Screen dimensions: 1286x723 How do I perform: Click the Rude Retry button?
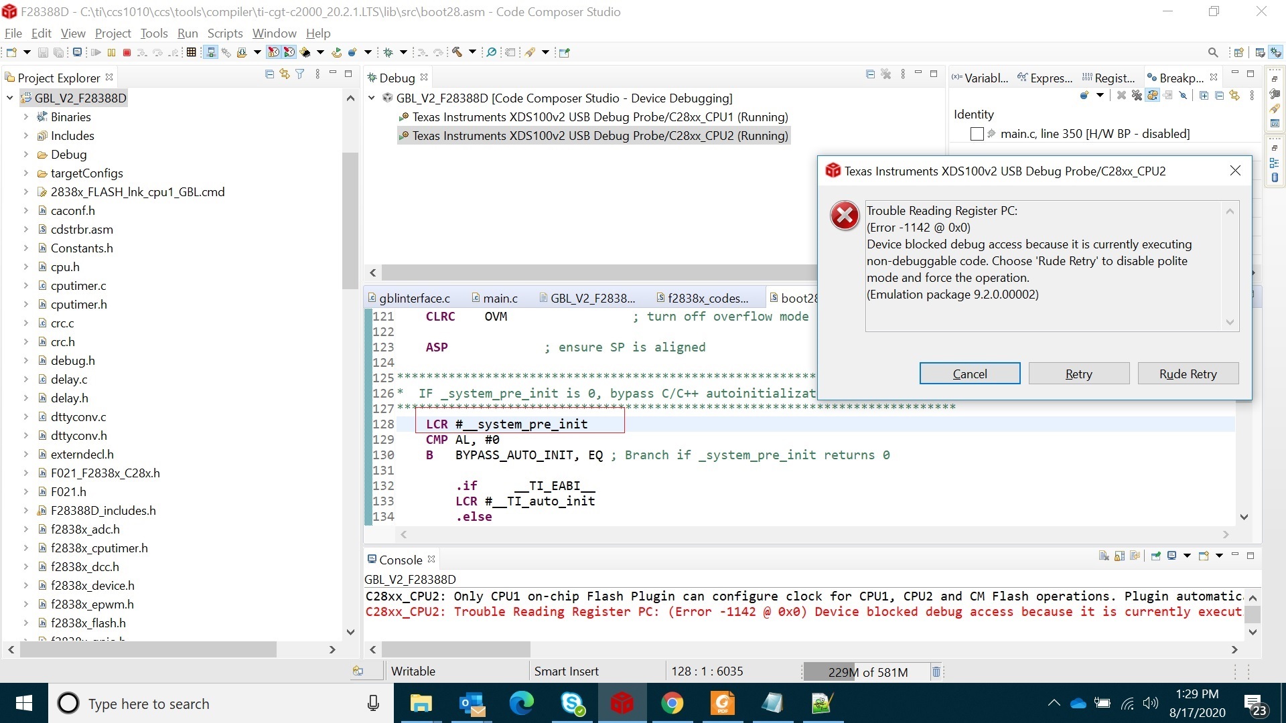(x=1188, y=374)
